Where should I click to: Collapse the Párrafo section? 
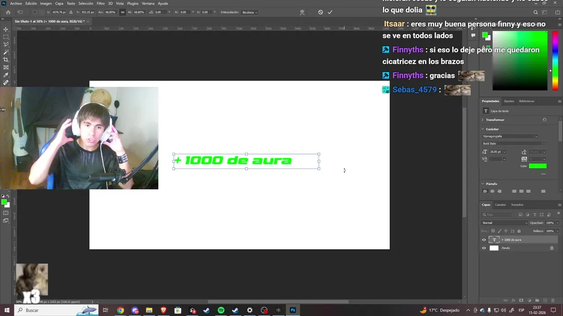[x=483, y=184]
